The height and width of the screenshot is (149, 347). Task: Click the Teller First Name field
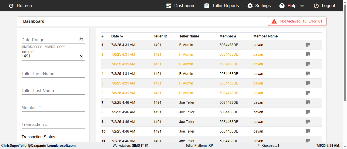53,74
